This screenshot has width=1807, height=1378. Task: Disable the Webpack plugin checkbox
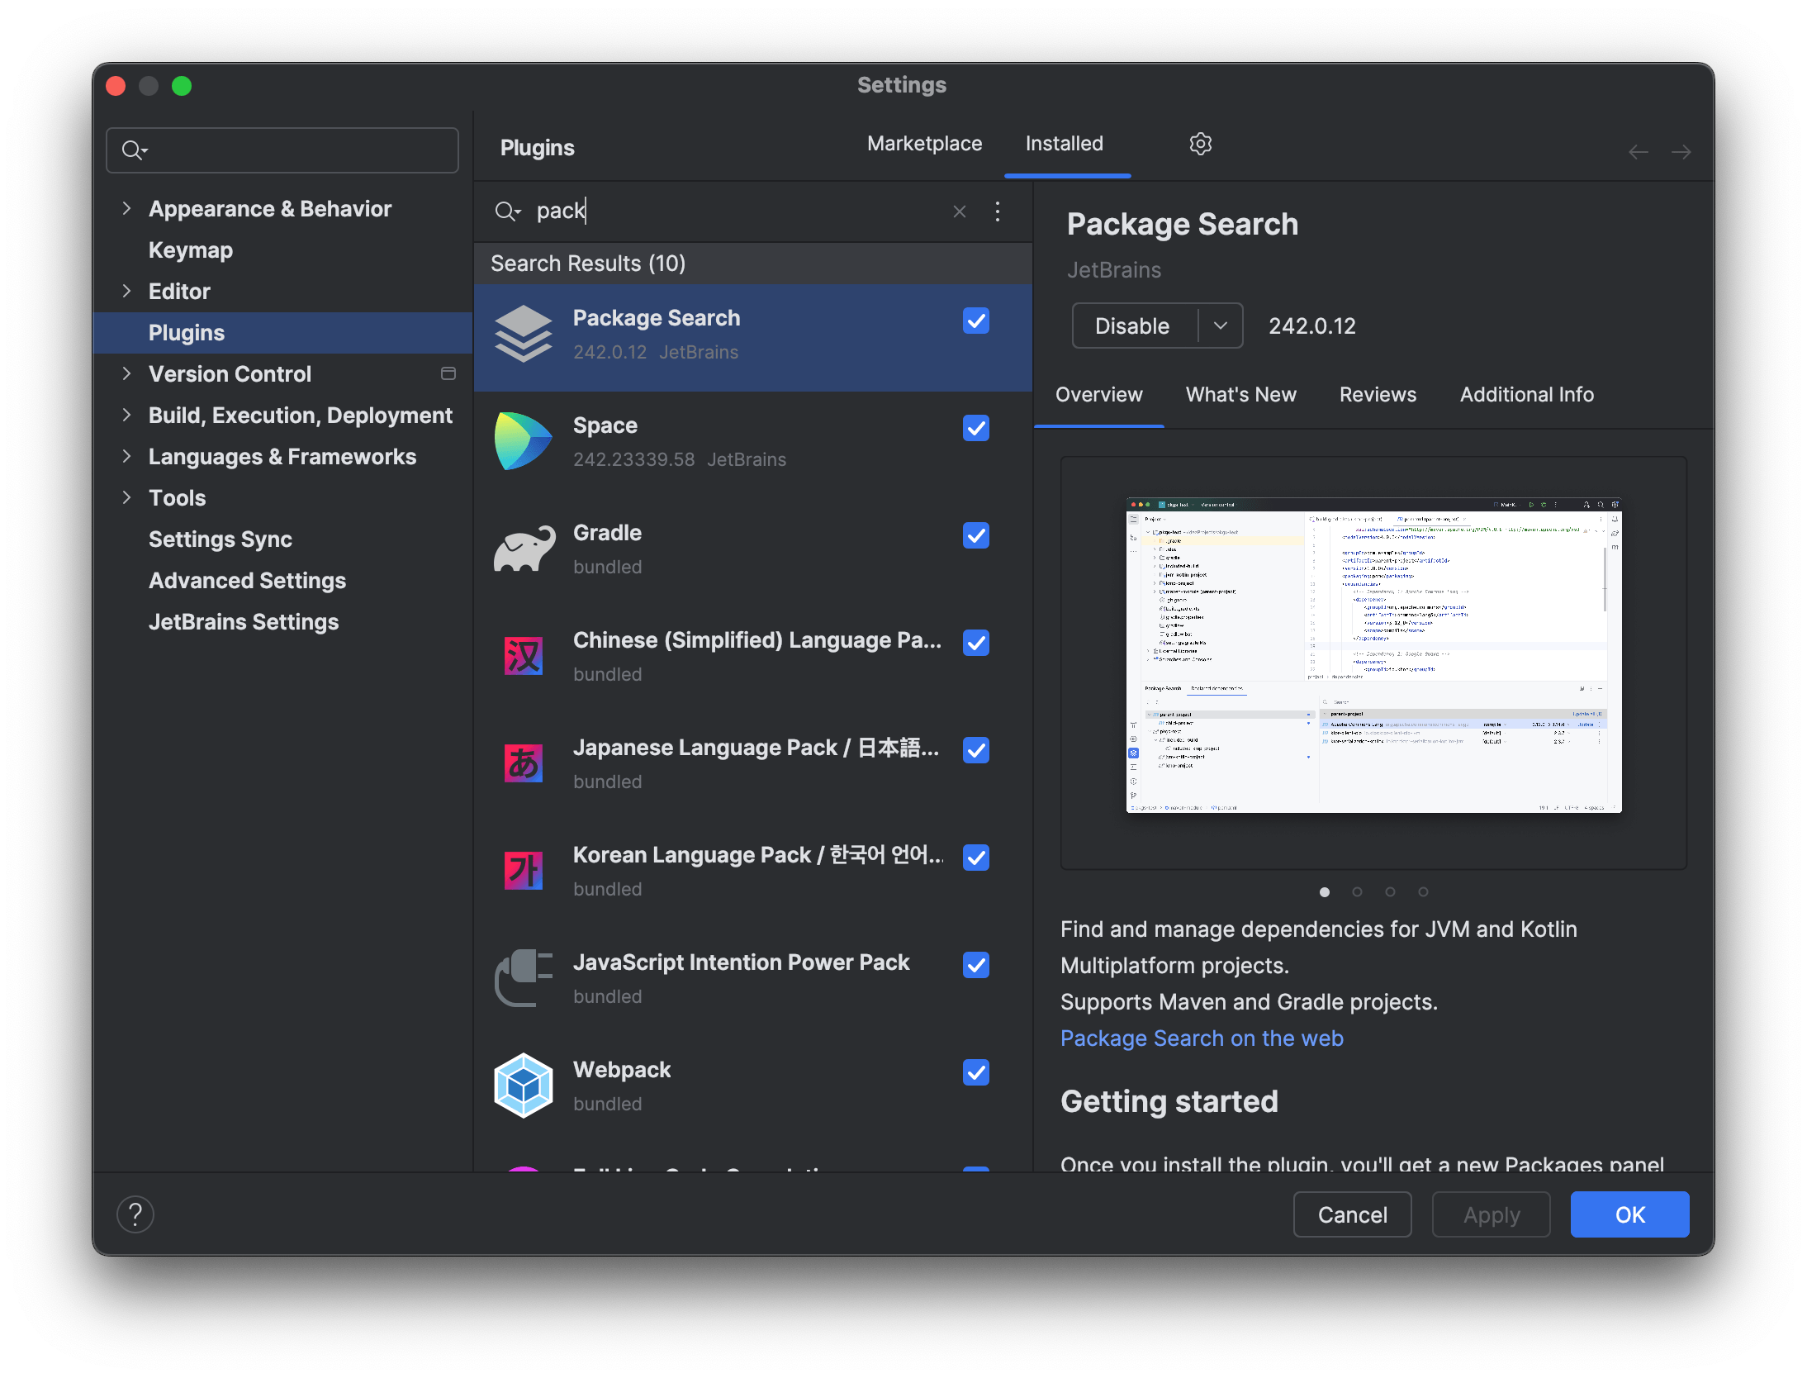(975, 1072)
